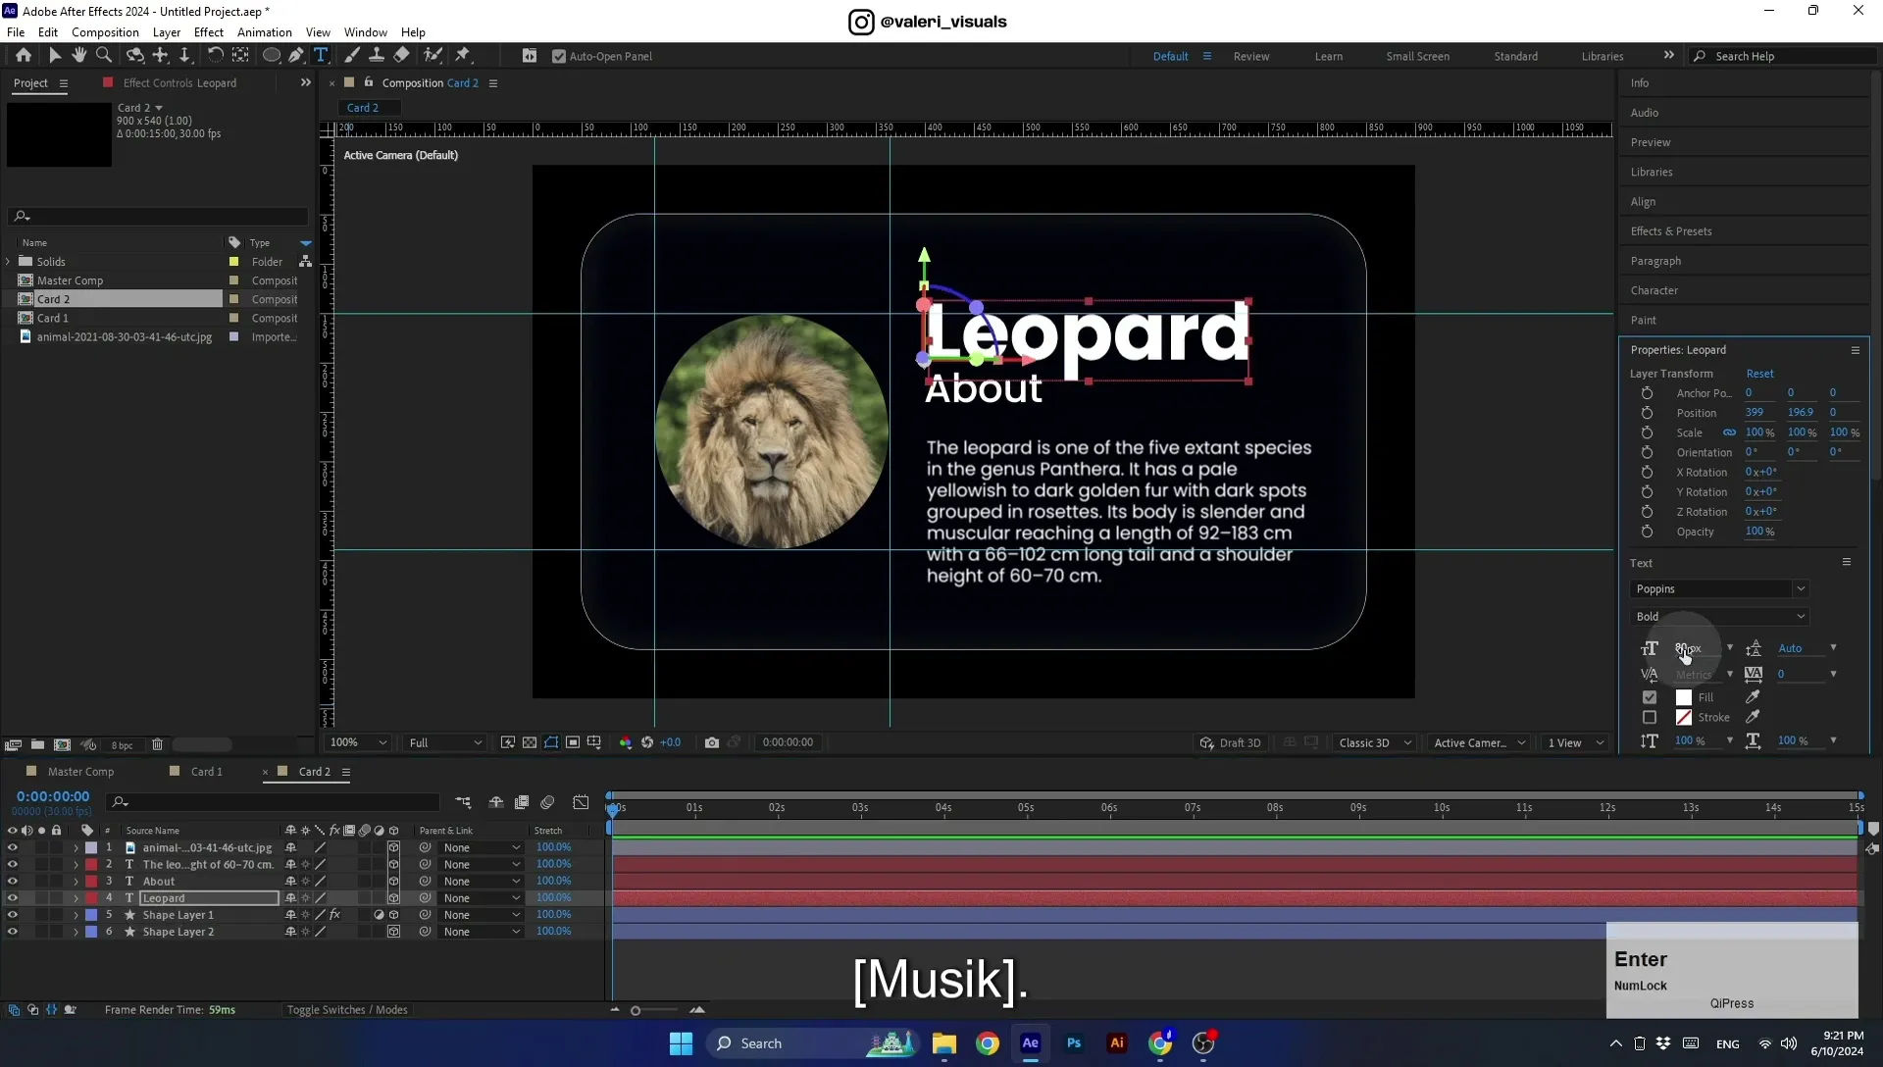The height and width of the screenshot is (1067, 1883).
Task: Switch to Small Screen workspace
Action: coord(1417,57)
